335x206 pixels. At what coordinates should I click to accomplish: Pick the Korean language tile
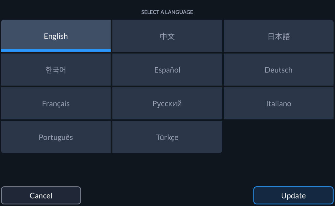56,69
